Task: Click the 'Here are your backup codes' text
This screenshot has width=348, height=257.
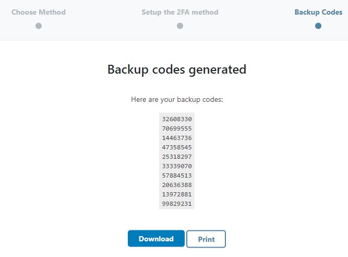Action: [177, 100]
